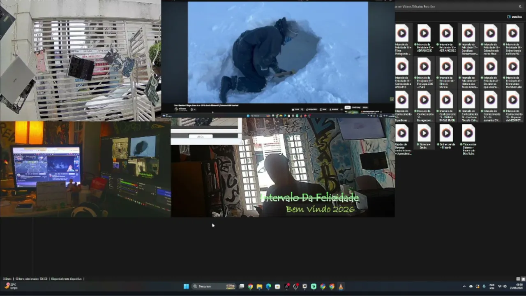526x296 pixels.
Task: Select the Sobrevivencia video file in bottom row
Action: coord(446,137)
